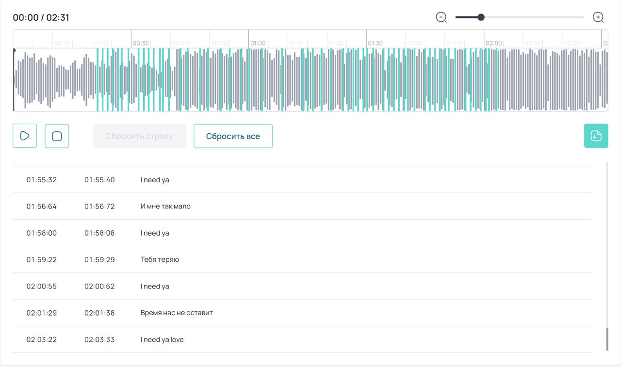Screen dimensions: 621x367
Task: Click the 'Сбросить все' button
Action: click(x=233, y=136)
